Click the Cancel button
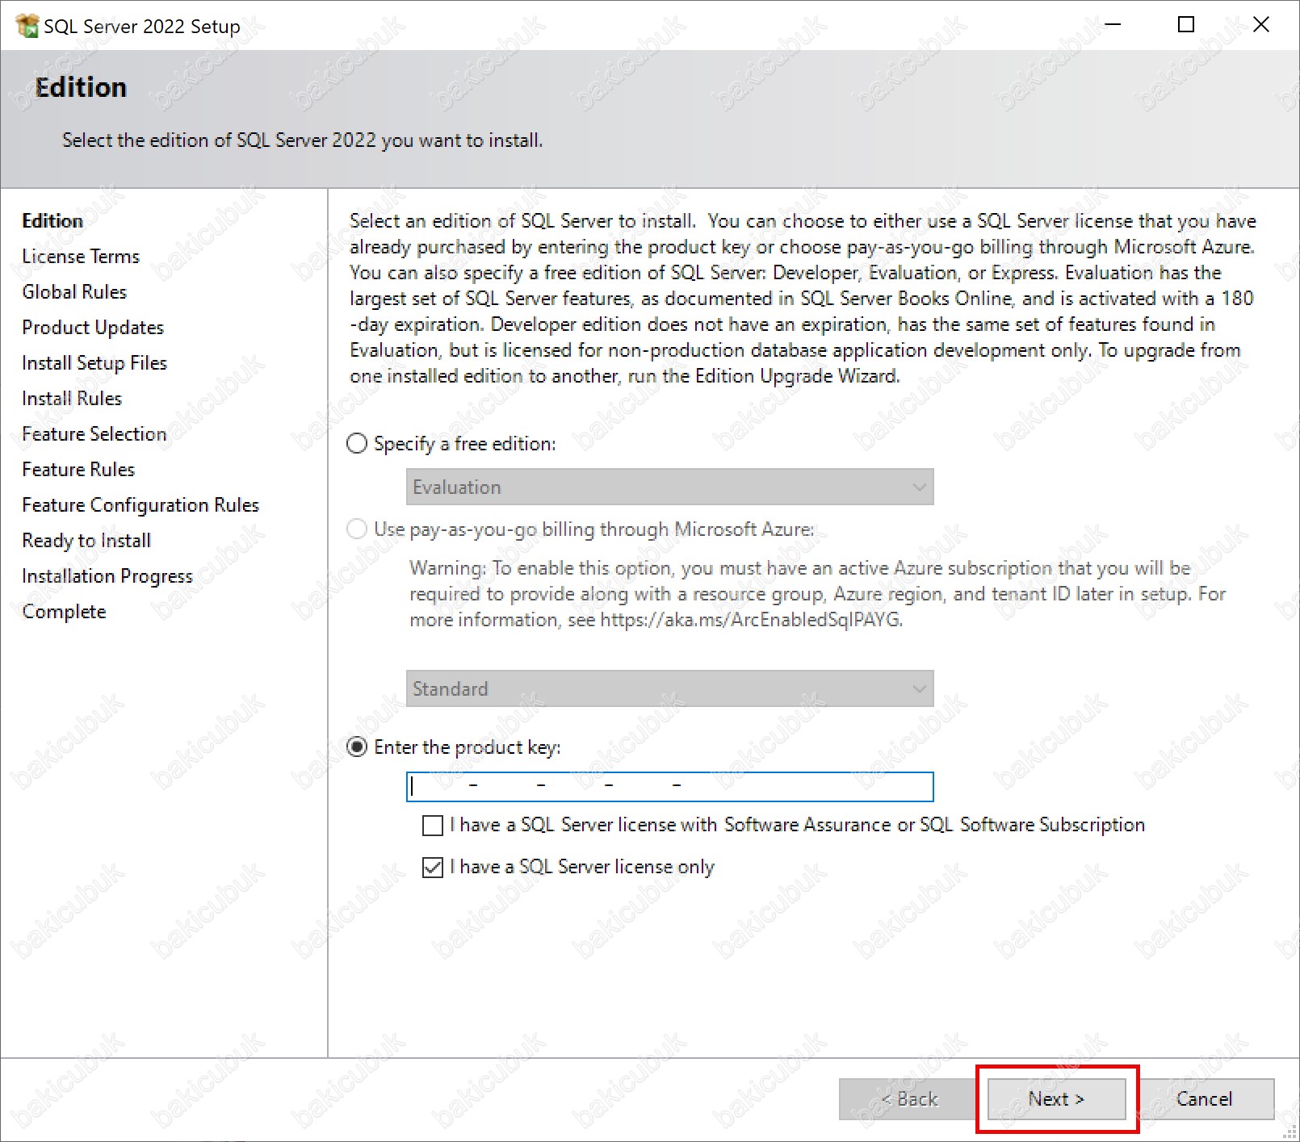The height and width of the screenshot is (1142, 1300). click(x=1204, y=1099)
